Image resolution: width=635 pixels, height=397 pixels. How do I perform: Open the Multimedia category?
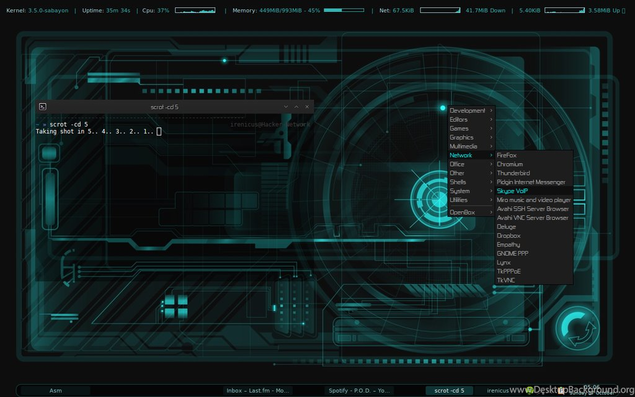[x=471, y=146]
